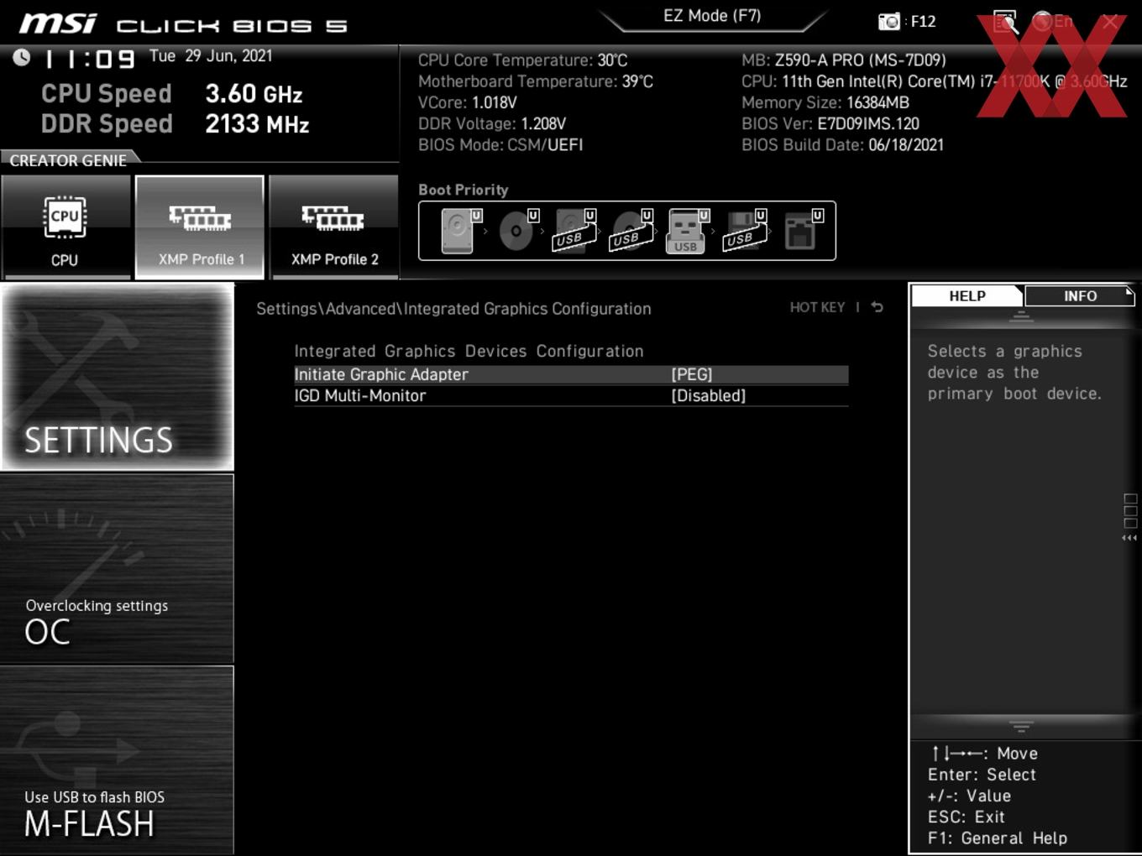
Task: Click the Integrated Graphics Devices Configuration heading
Action: coord(469,351)
